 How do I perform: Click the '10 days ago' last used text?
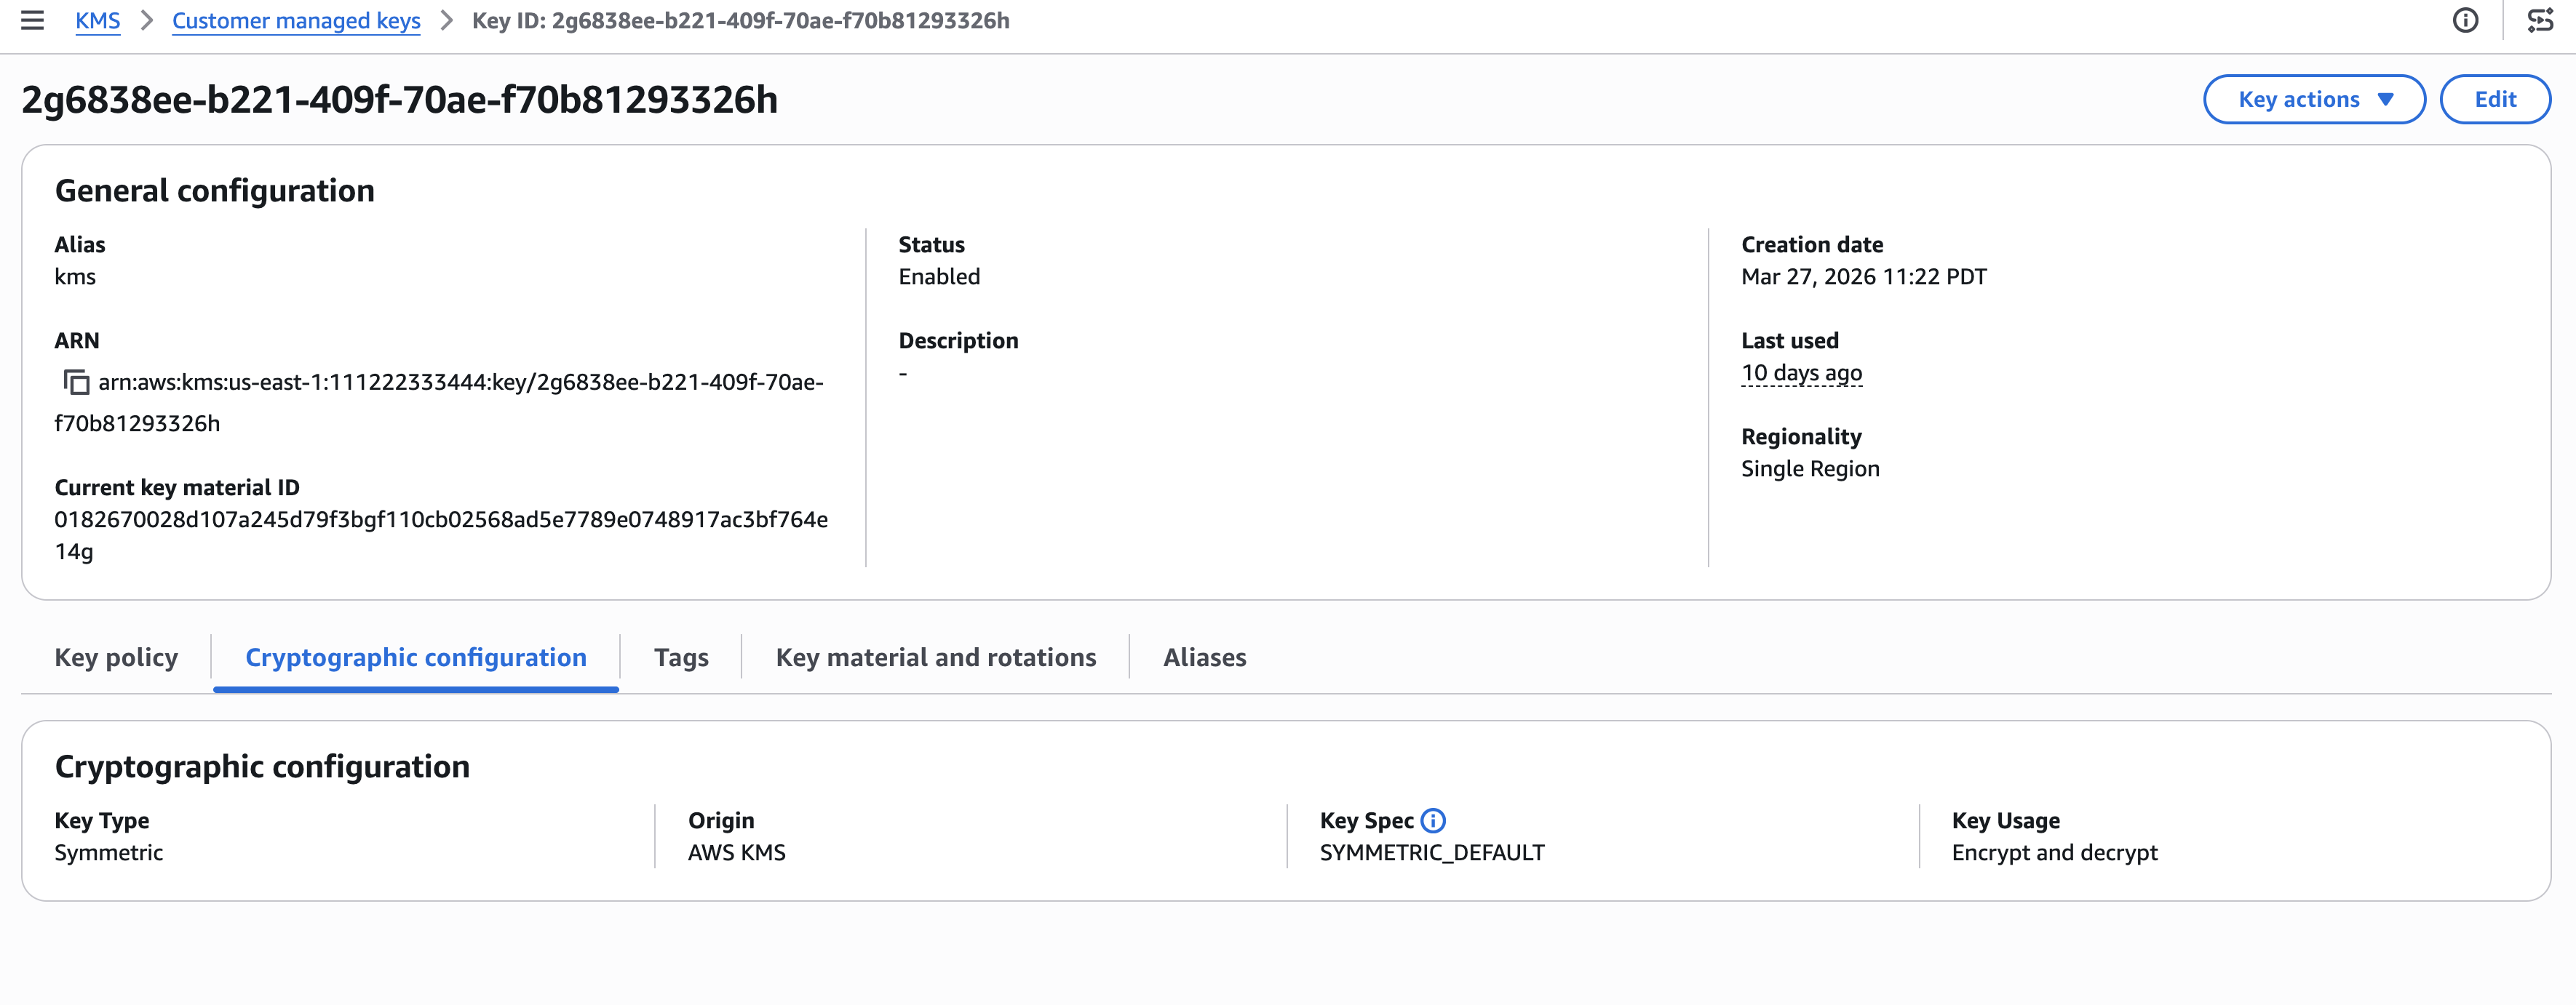click(1801, 372)
